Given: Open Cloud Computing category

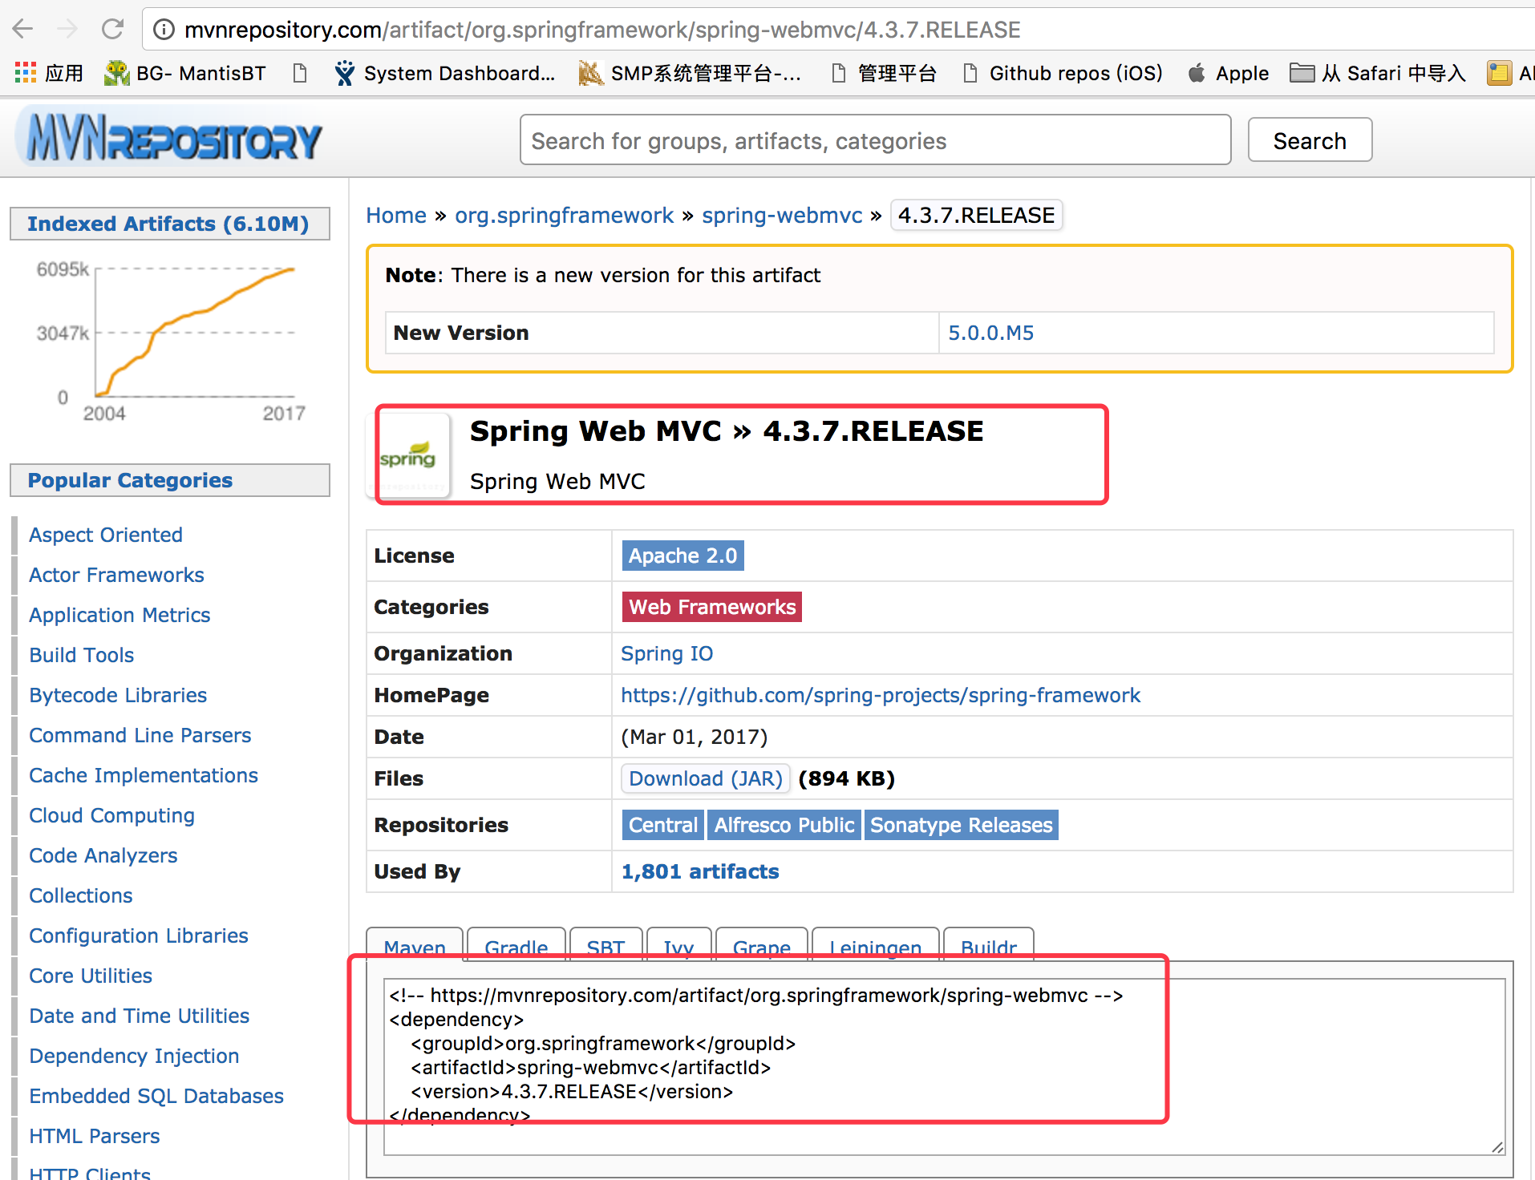Looking at the screenshot, I should tap(111, 815).
